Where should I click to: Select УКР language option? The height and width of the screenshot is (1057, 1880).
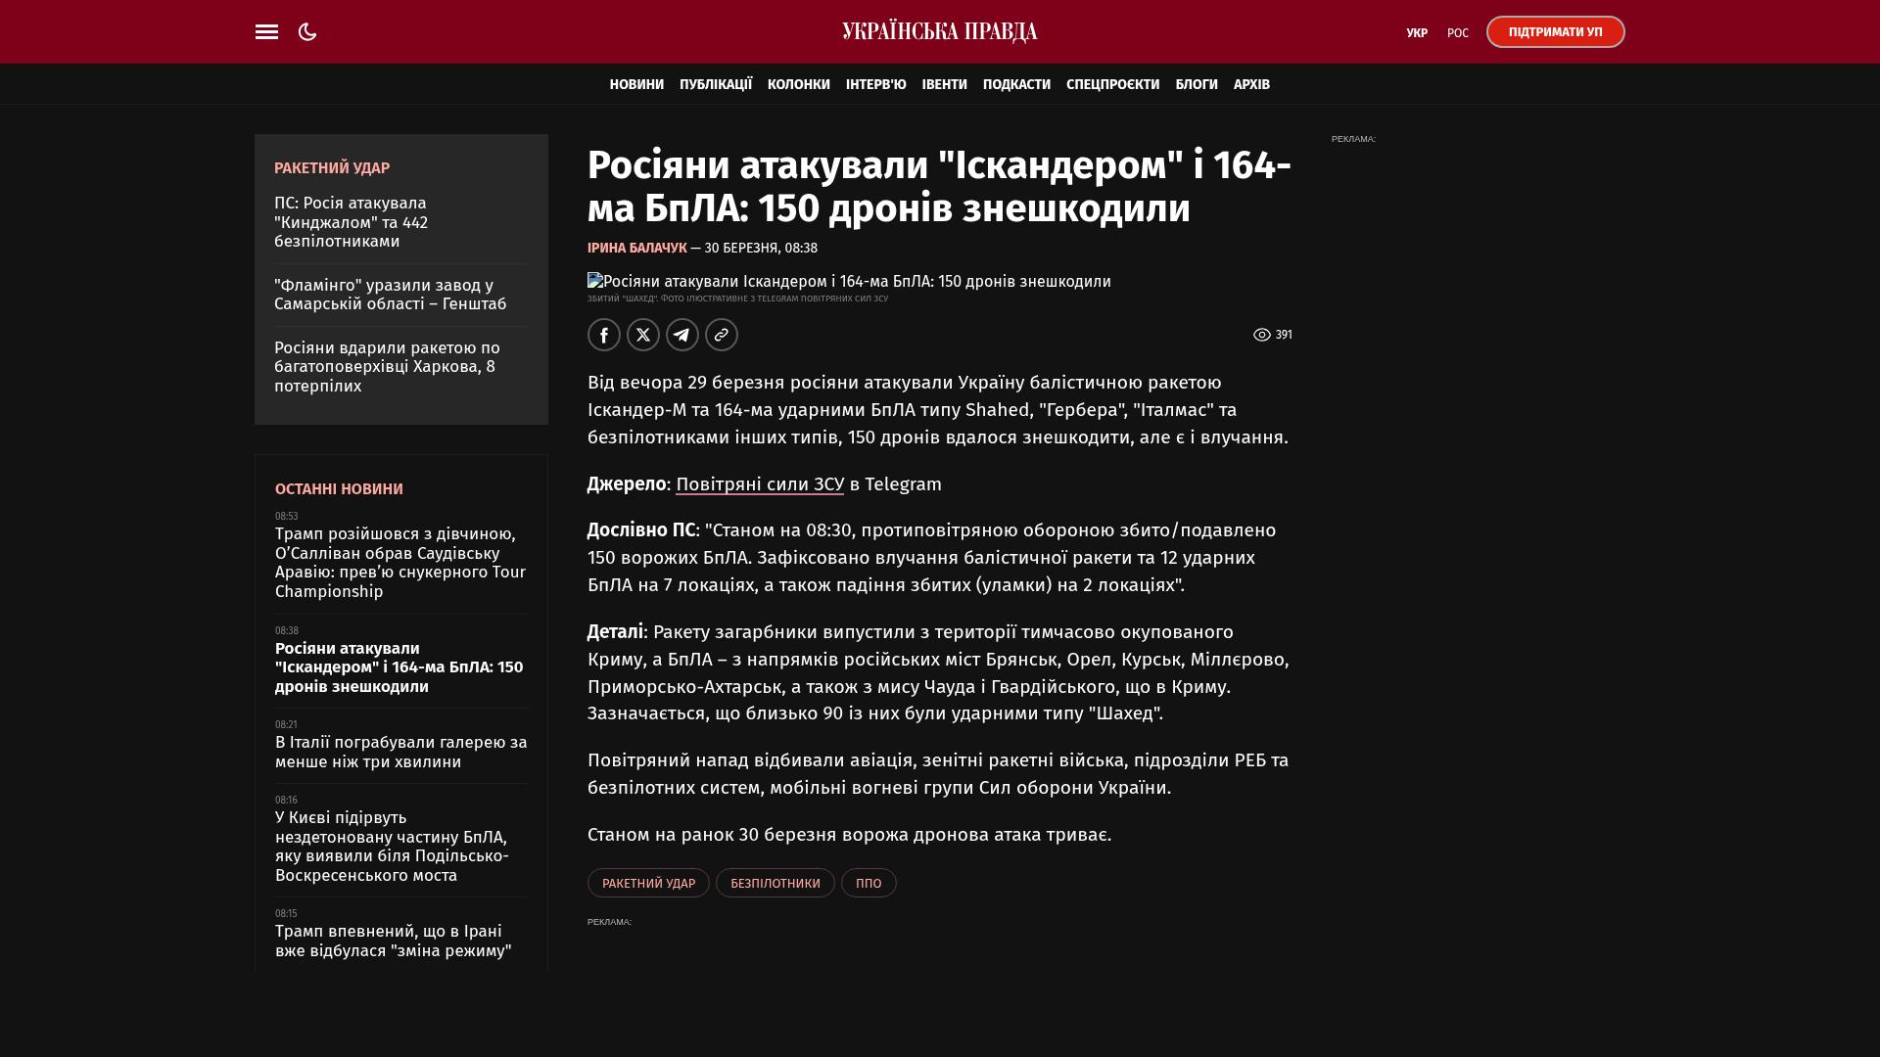point(1416,33)
